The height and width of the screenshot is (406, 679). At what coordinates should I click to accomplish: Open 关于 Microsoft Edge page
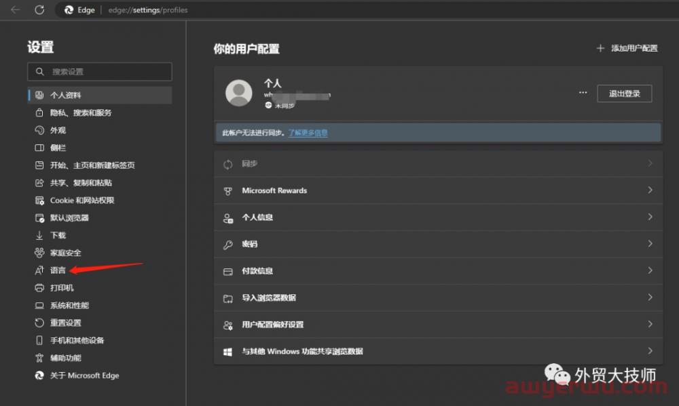pos(100,375)
